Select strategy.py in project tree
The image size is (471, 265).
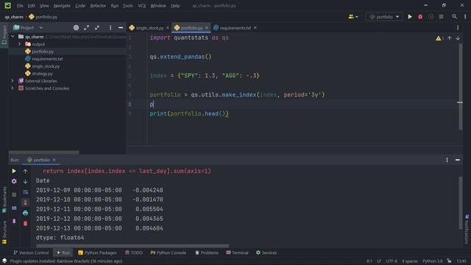click(42, 74)
